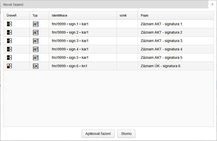Click the Identifikace column header
The image size is (217, 141).
point(59,16)
